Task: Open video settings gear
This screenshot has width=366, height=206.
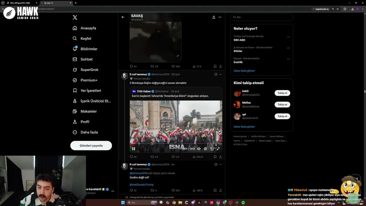Action: (x=205, y=149)
